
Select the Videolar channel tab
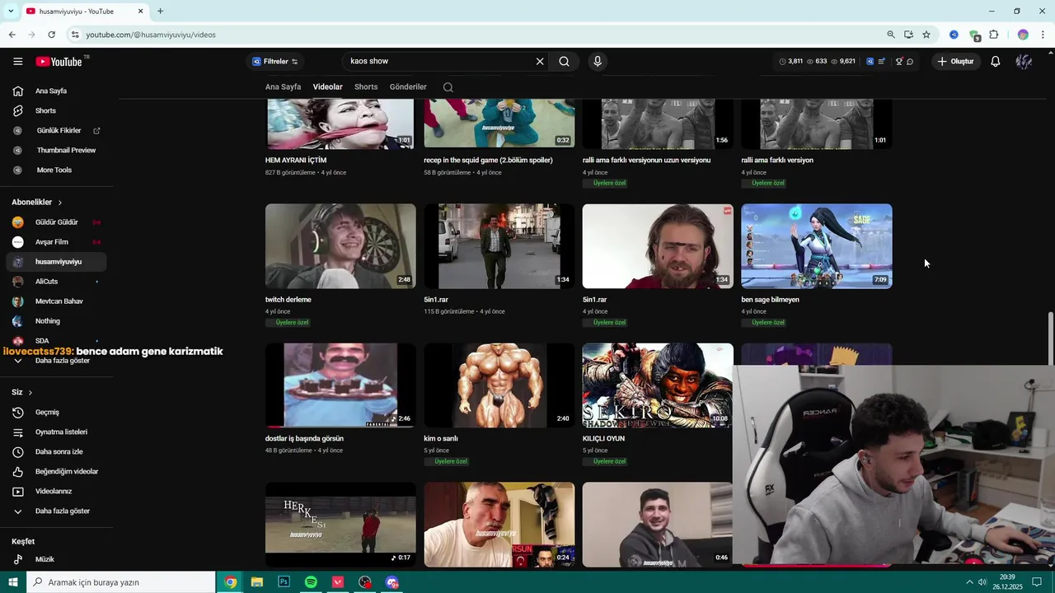(x=327, y=87)
